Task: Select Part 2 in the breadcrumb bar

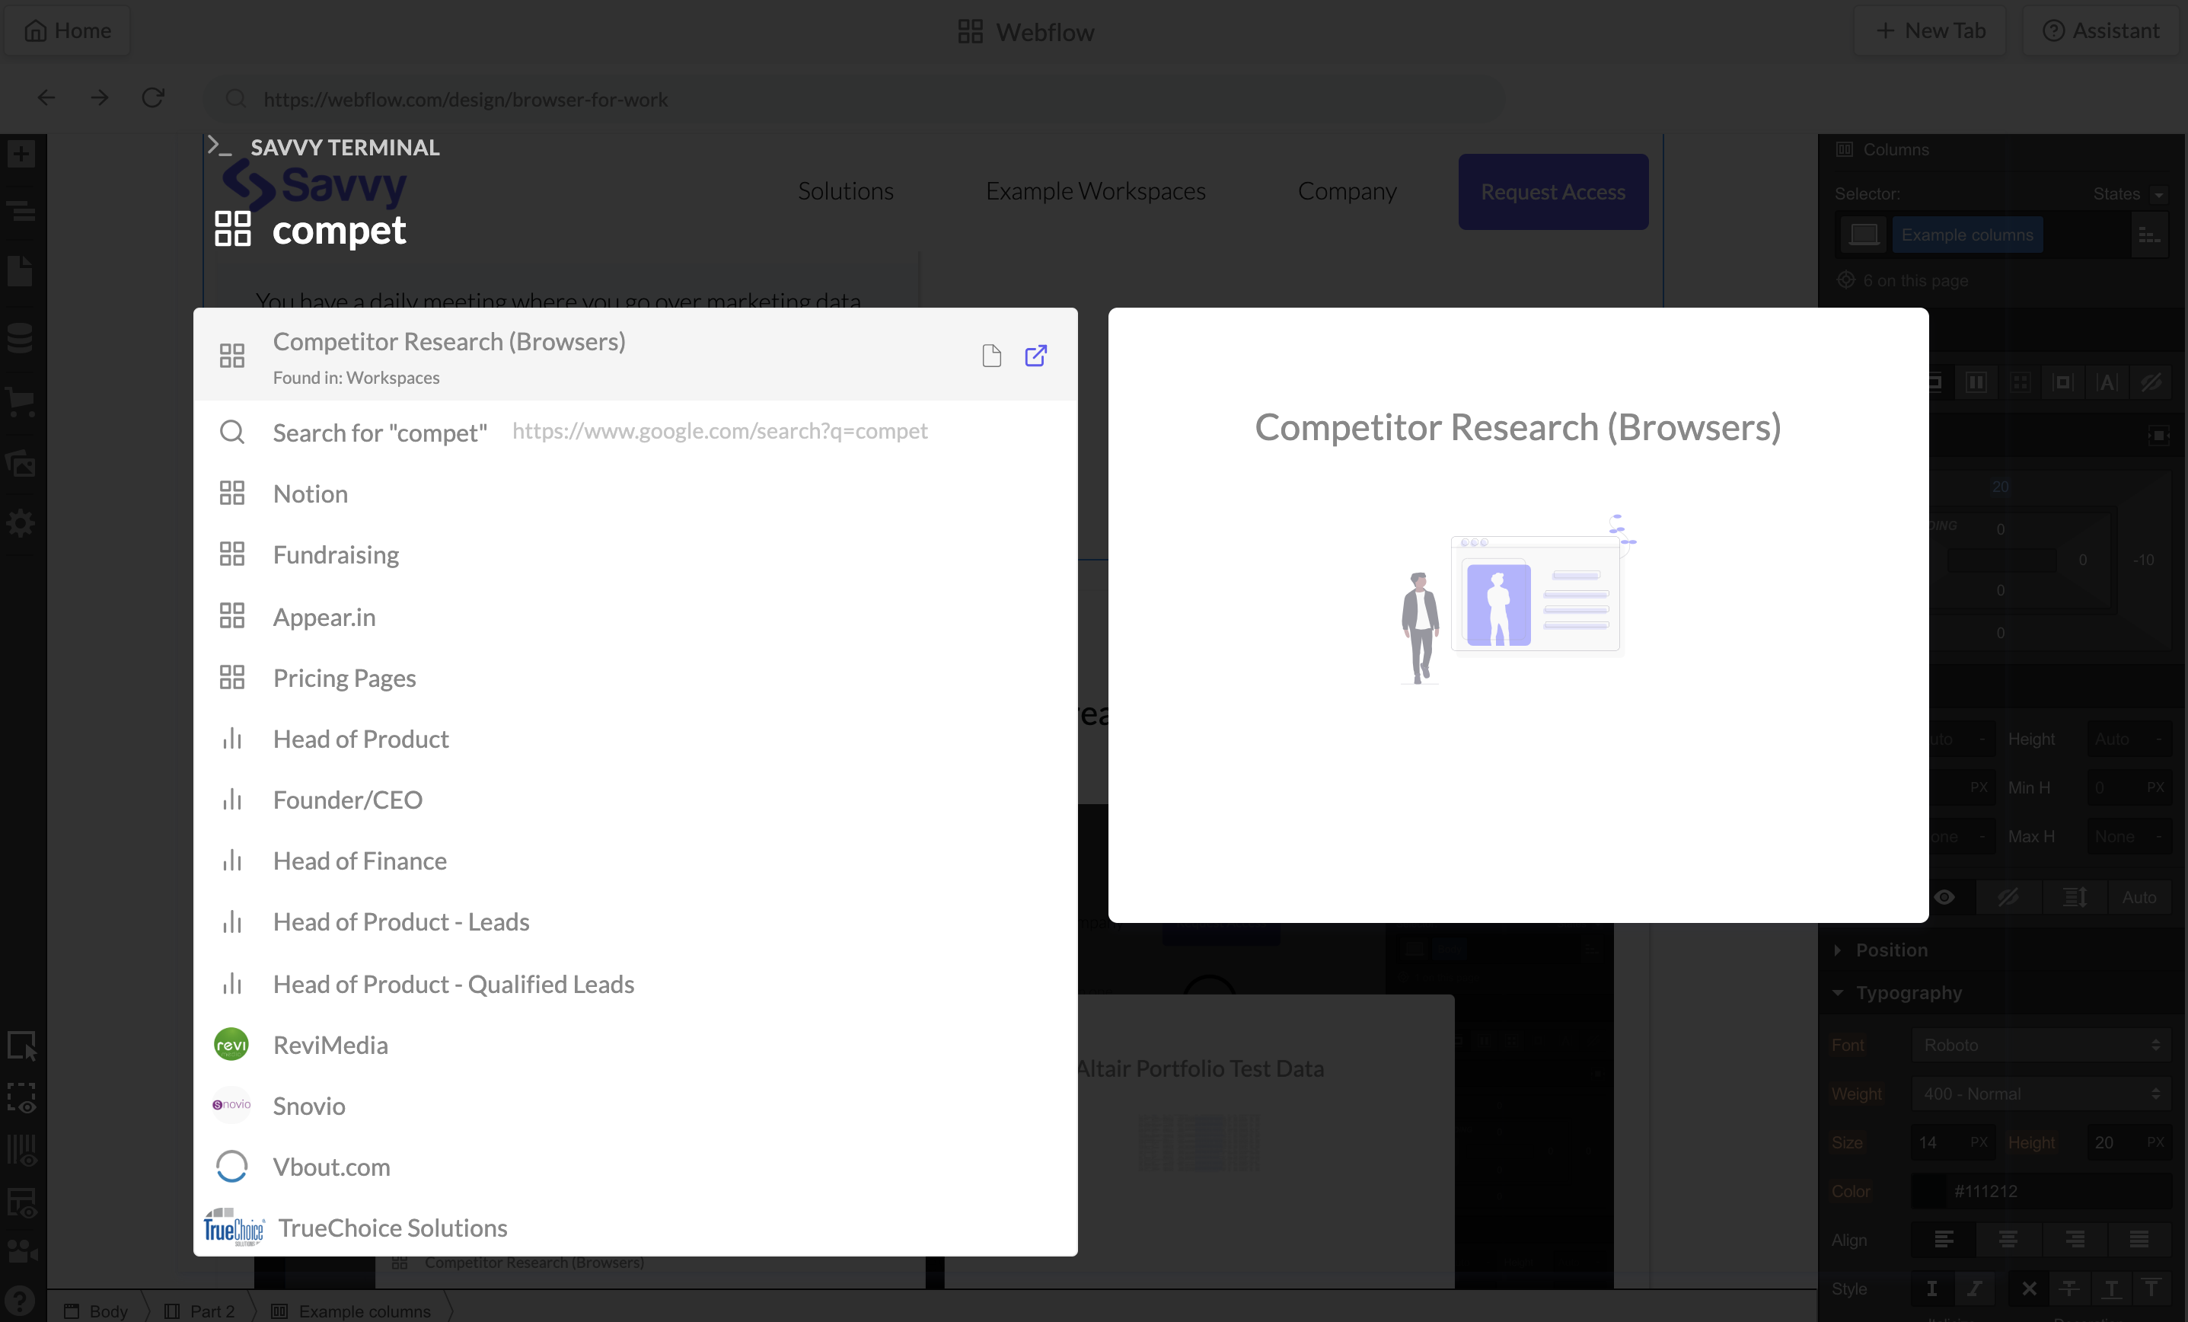Action: coord(201,1311)
